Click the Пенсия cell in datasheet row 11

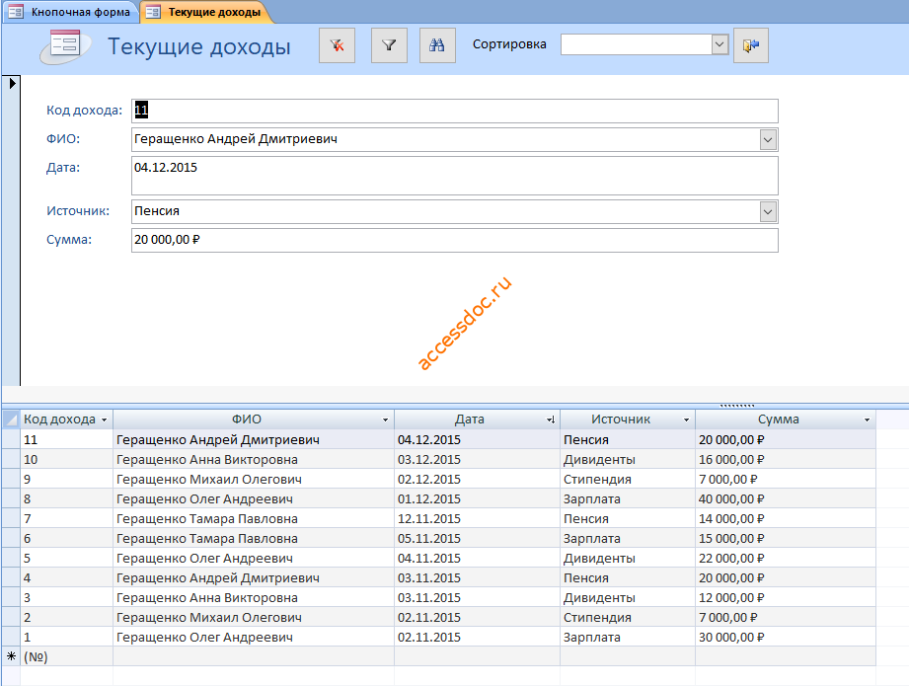pos(628,439)
